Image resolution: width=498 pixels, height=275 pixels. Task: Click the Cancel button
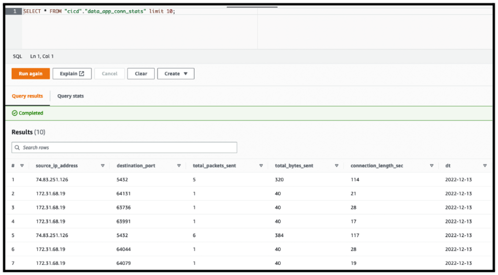pyautogui.click(x=109, y=74)
